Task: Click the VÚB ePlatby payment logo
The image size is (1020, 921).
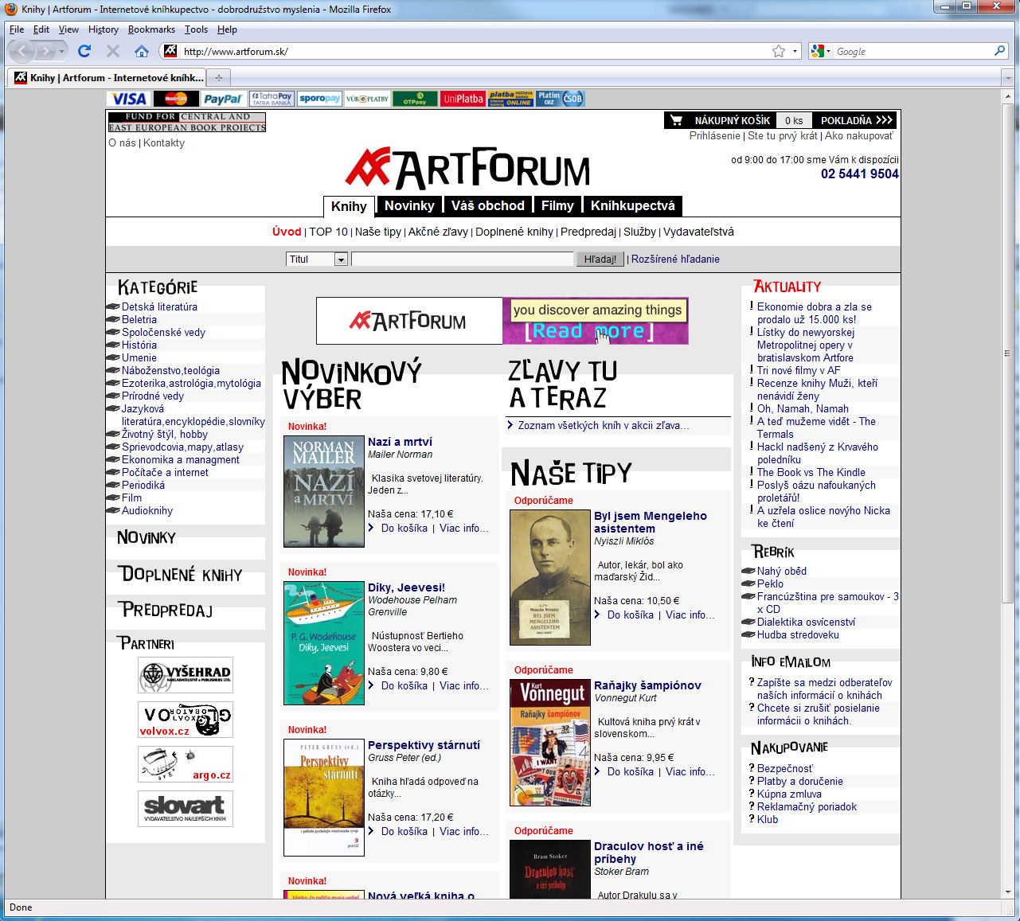Action: point(367,99)
